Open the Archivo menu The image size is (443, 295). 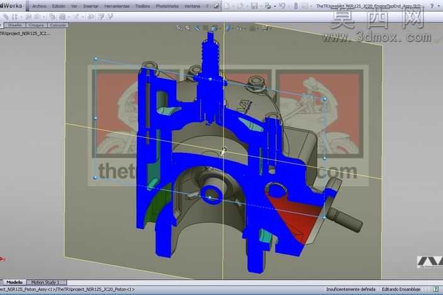pos(39,6)
